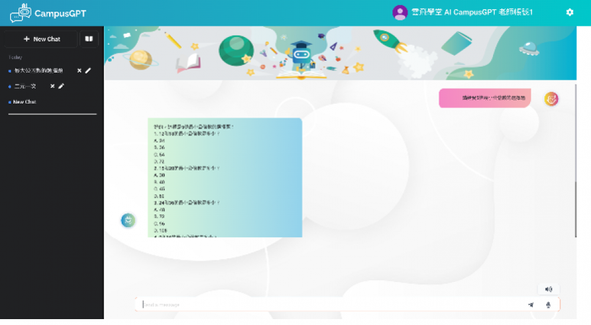Delete the first chat in the Today list
The height and width of the screenshot is (325, 591).
click(x=79, y=71)
